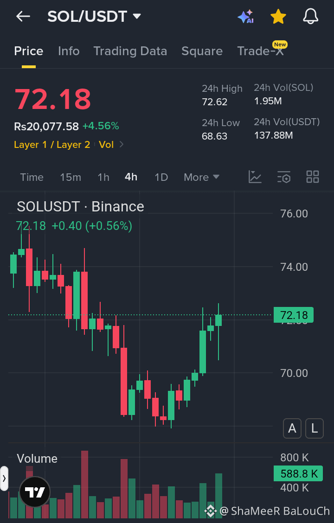This screenshot has width=334, height=523.
Task: Open the chart settings list-gear icon
Action: click(x=284, y=177)
